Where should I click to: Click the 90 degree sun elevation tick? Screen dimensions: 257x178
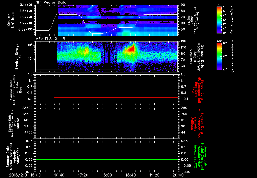pyautogui.click(x=183, y=5)
